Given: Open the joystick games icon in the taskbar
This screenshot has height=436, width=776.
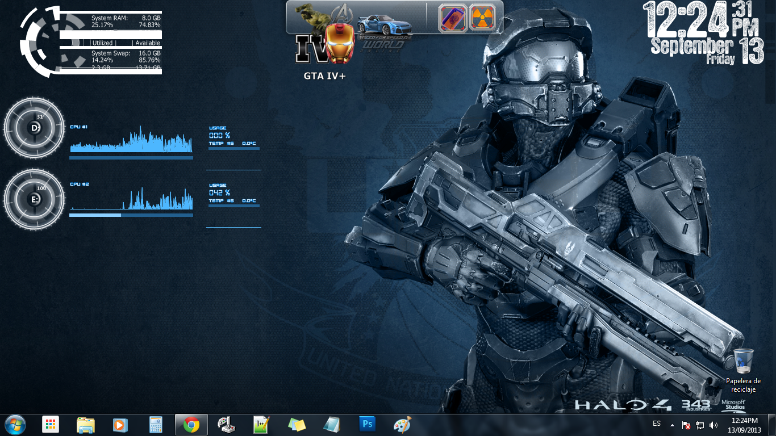Looking at the screenshot, I should point(227,425).
